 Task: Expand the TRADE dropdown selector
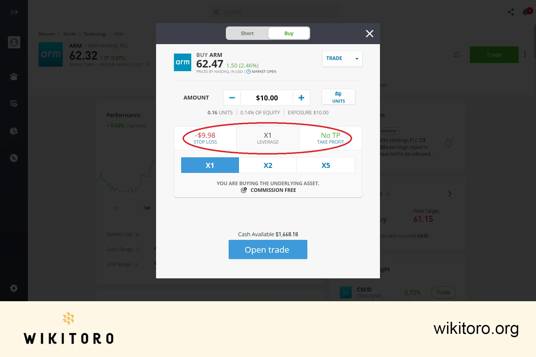point(356,59)
